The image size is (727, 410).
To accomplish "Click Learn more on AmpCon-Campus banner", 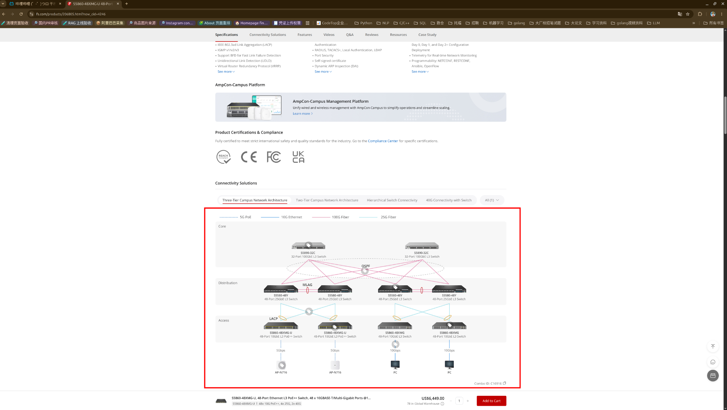I will coord(302,114).
